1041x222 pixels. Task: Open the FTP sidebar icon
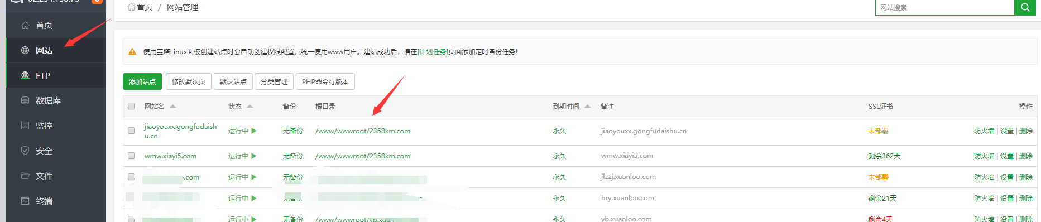(x=25, y=75)
